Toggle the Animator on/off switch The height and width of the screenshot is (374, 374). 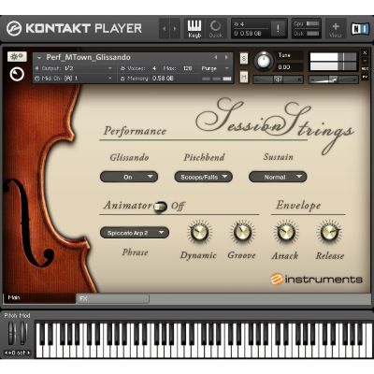coord(160,207)
